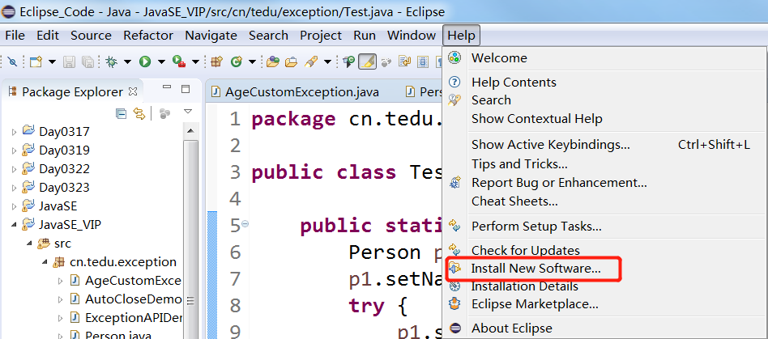Viewport: 768px width, 339px height.
Task: Choose Search in the Help menu
Action: click(x=605, y=100)
